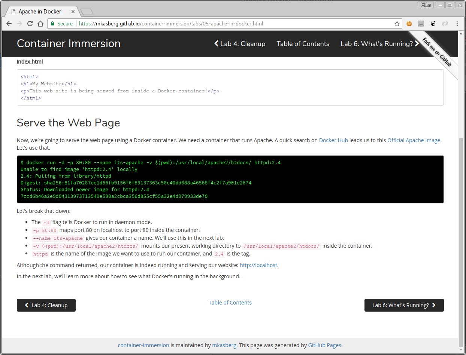Open the container-immersion footer link
Image resolution: width=466 pixels, height=355 pixels.
click(x=143, y=345)
